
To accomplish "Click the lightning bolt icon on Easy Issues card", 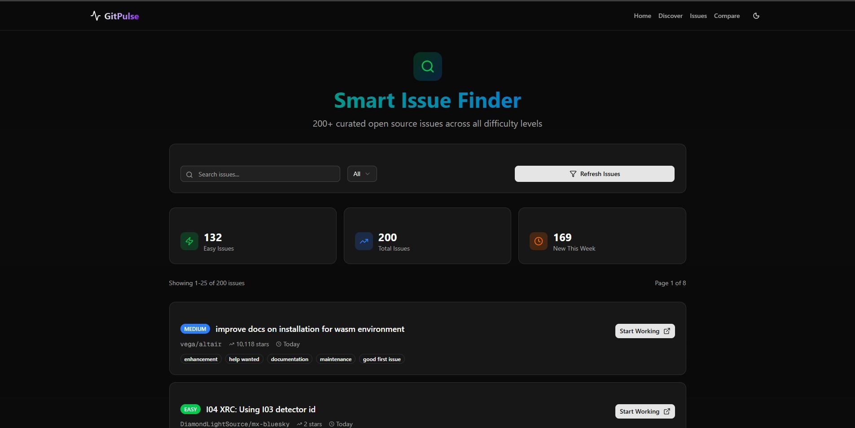I will [189, 241].
